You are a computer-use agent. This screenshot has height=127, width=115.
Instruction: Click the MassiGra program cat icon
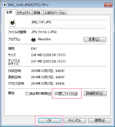coord(33,39)
